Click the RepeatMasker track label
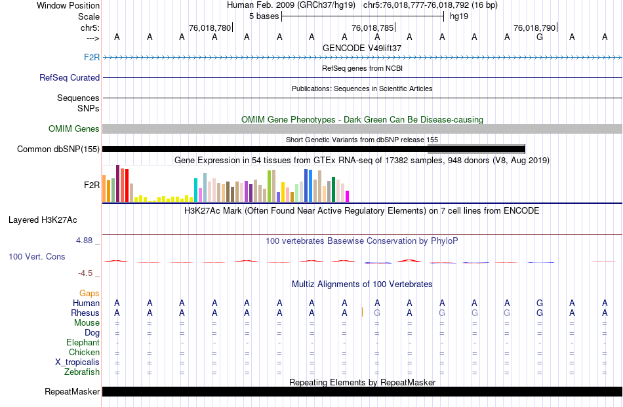623x407 pixels. pyautogui.click(x=72, y=392)
